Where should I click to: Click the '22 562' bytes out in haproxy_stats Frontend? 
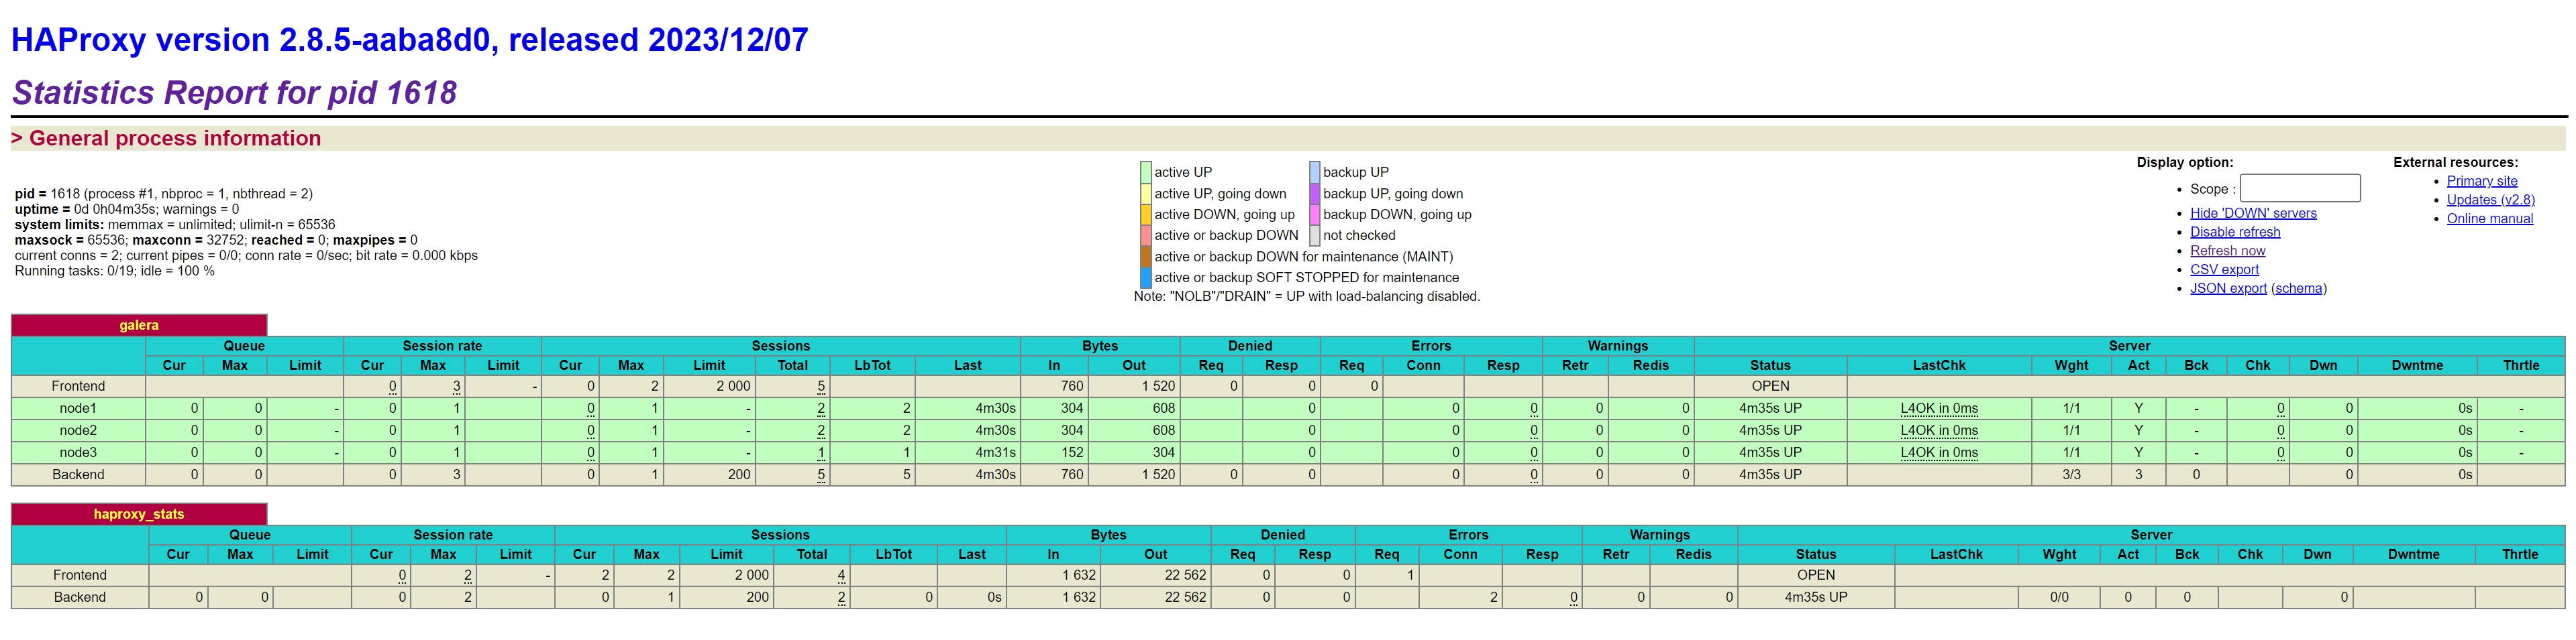[1185, 575]
